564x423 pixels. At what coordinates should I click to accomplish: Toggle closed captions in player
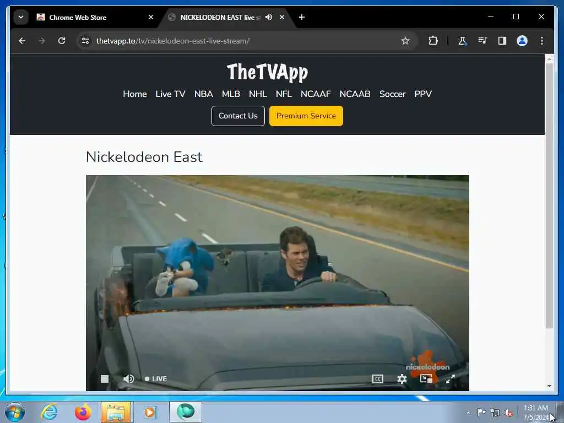(378, 379)
